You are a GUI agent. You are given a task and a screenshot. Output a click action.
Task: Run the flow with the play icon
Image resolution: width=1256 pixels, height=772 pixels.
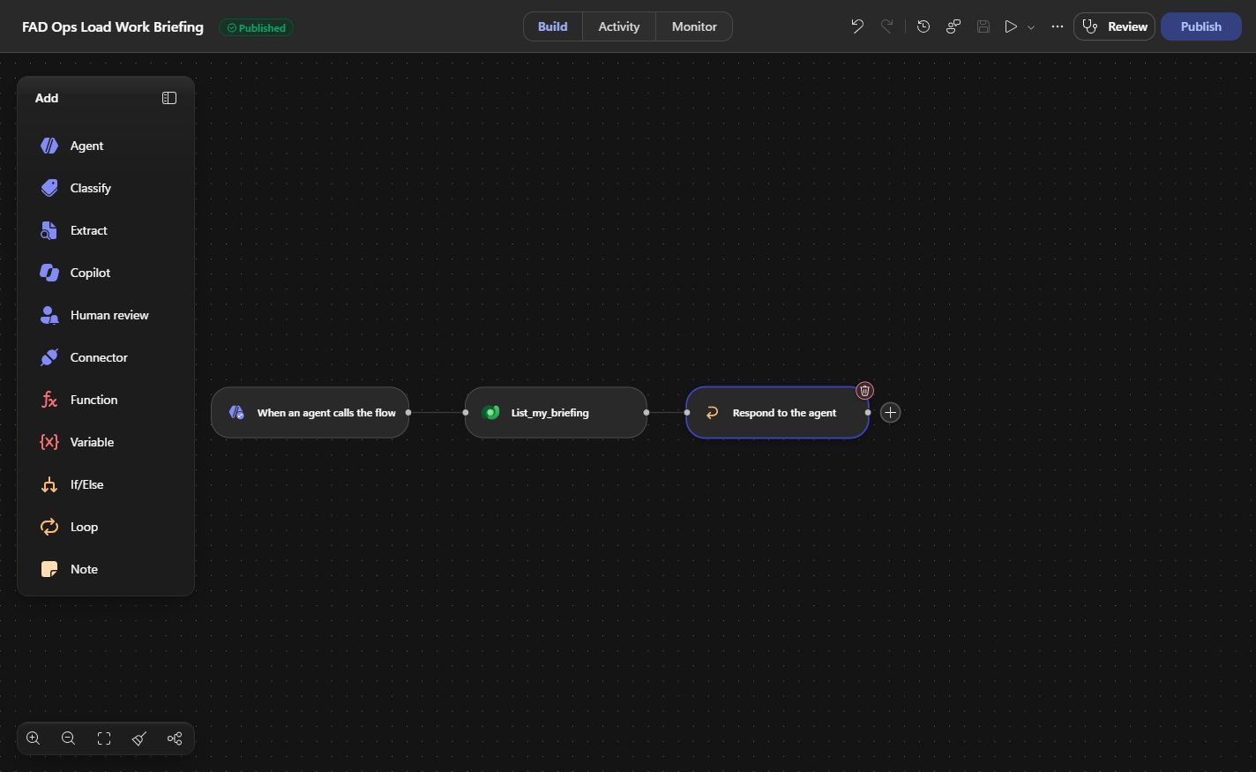[1011, 26]
